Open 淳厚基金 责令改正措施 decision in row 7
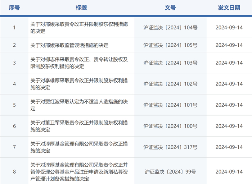Image resolution: width=252 pixels, height=184 pixels. click(79, 147)
